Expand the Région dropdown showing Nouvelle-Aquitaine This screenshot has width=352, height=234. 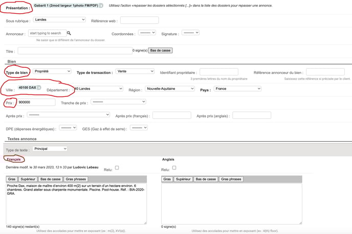click(169, 89)
